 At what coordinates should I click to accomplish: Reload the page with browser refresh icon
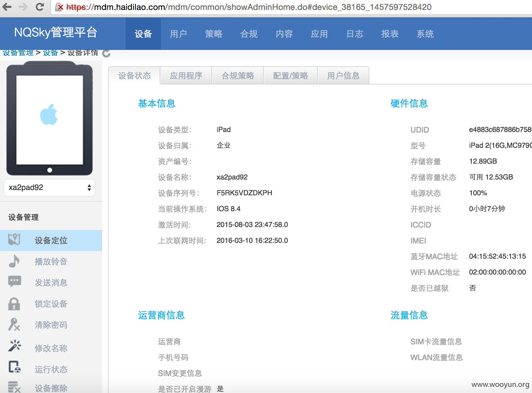coord(40,7)
